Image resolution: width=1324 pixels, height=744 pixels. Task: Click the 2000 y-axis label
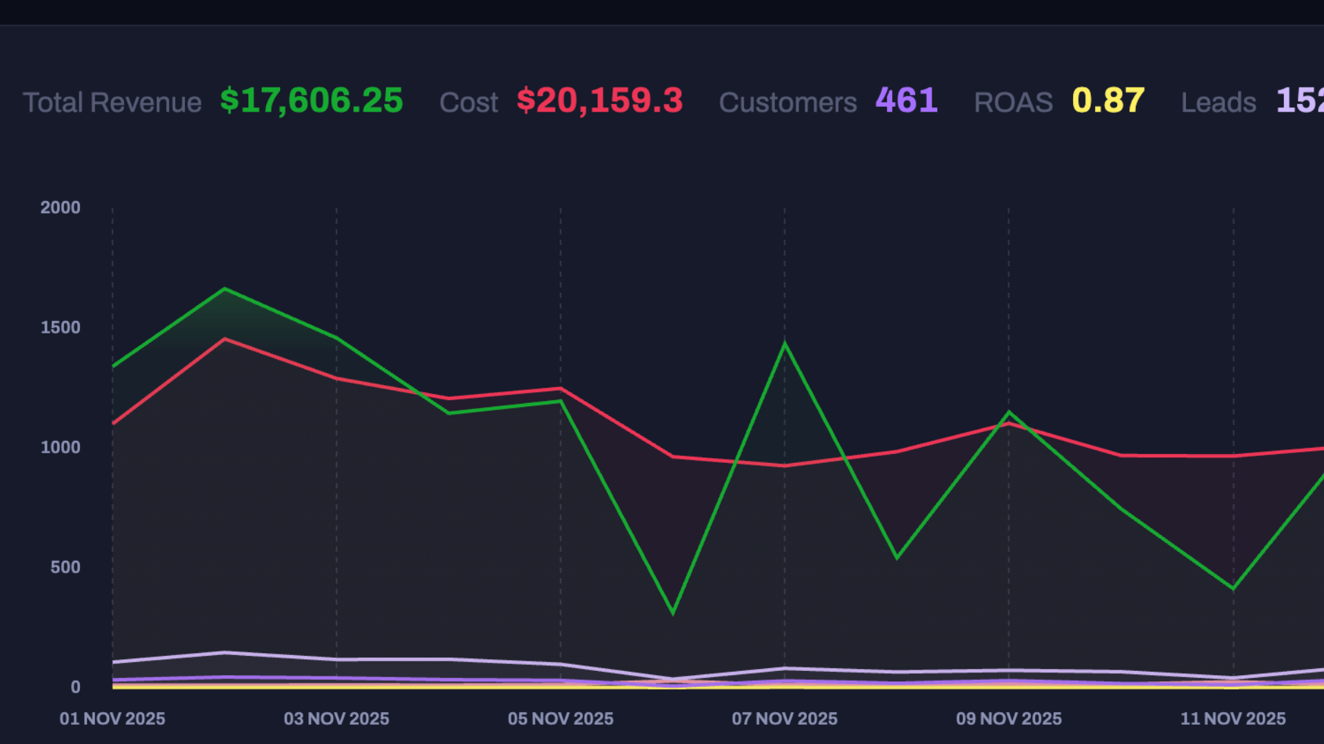pyautogui.click(x=61, y=207)
